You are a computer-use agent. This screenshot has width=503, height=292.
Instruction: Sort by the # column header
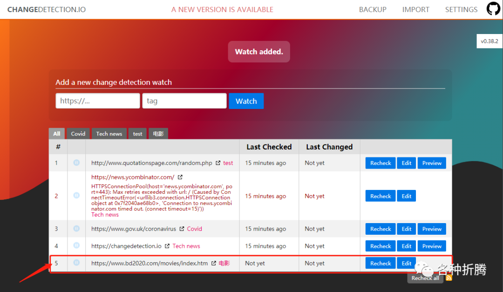pos(58,147)
